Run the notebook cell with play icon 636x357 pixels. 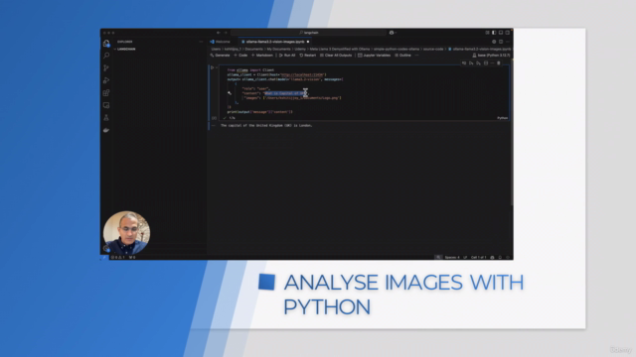tap(212, 67)
